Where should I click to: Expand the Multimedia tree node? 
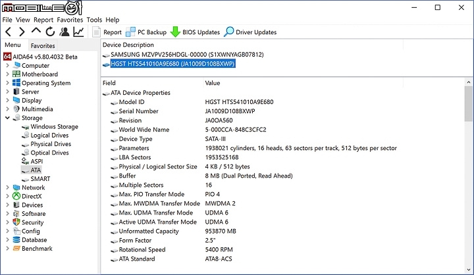pyautogui.click(x=7, y=109)
